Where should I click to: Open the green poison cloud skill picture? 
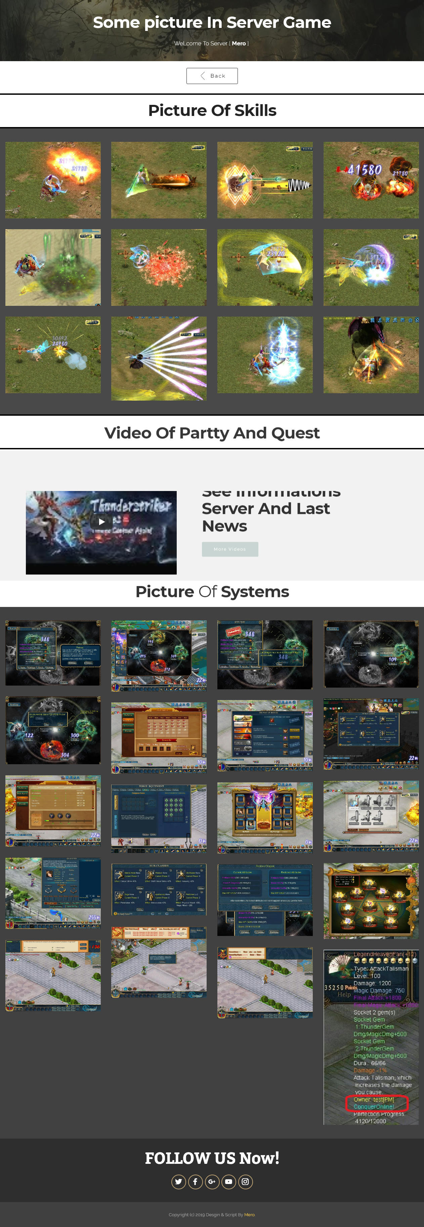coord(53,267)
